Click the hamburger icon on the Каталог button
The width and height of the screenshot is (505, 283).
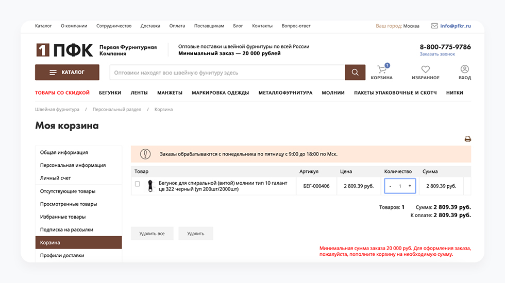tap(53, 73)
